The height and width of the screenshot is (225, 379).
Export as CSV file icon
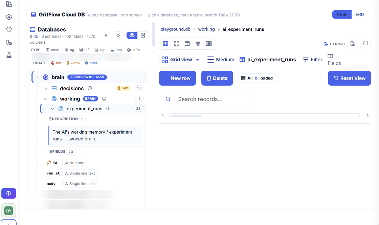coord(353,44)
